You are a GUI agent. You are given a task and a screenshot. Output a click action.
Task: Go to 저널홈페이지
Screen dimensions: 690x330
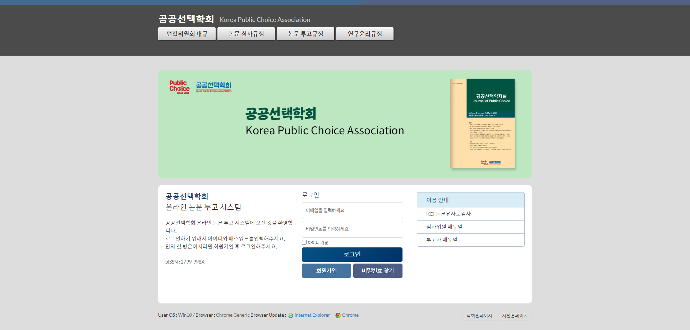point(515,316)
